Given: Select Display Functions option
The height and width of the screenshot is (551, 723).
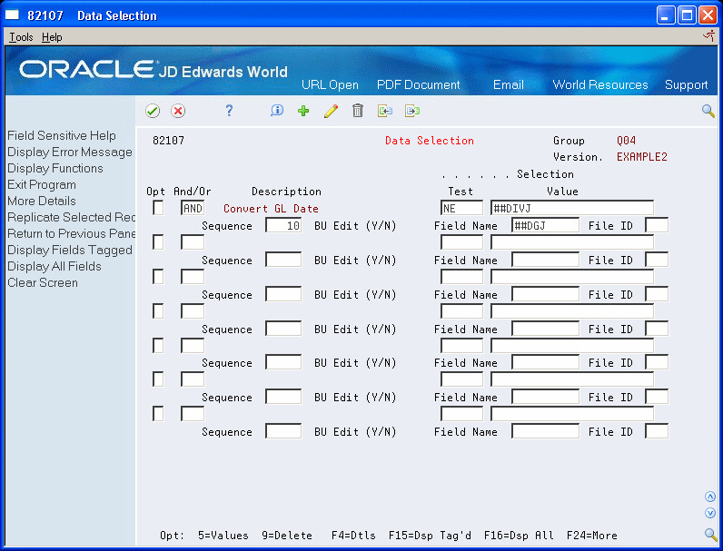Looking at the screenshot, I should 55,168.
